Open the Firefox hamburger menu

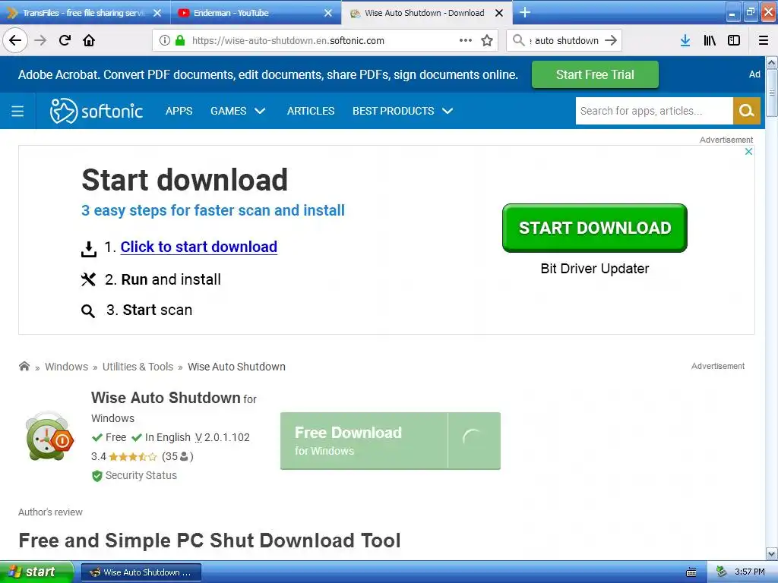[x=764, y=40]
